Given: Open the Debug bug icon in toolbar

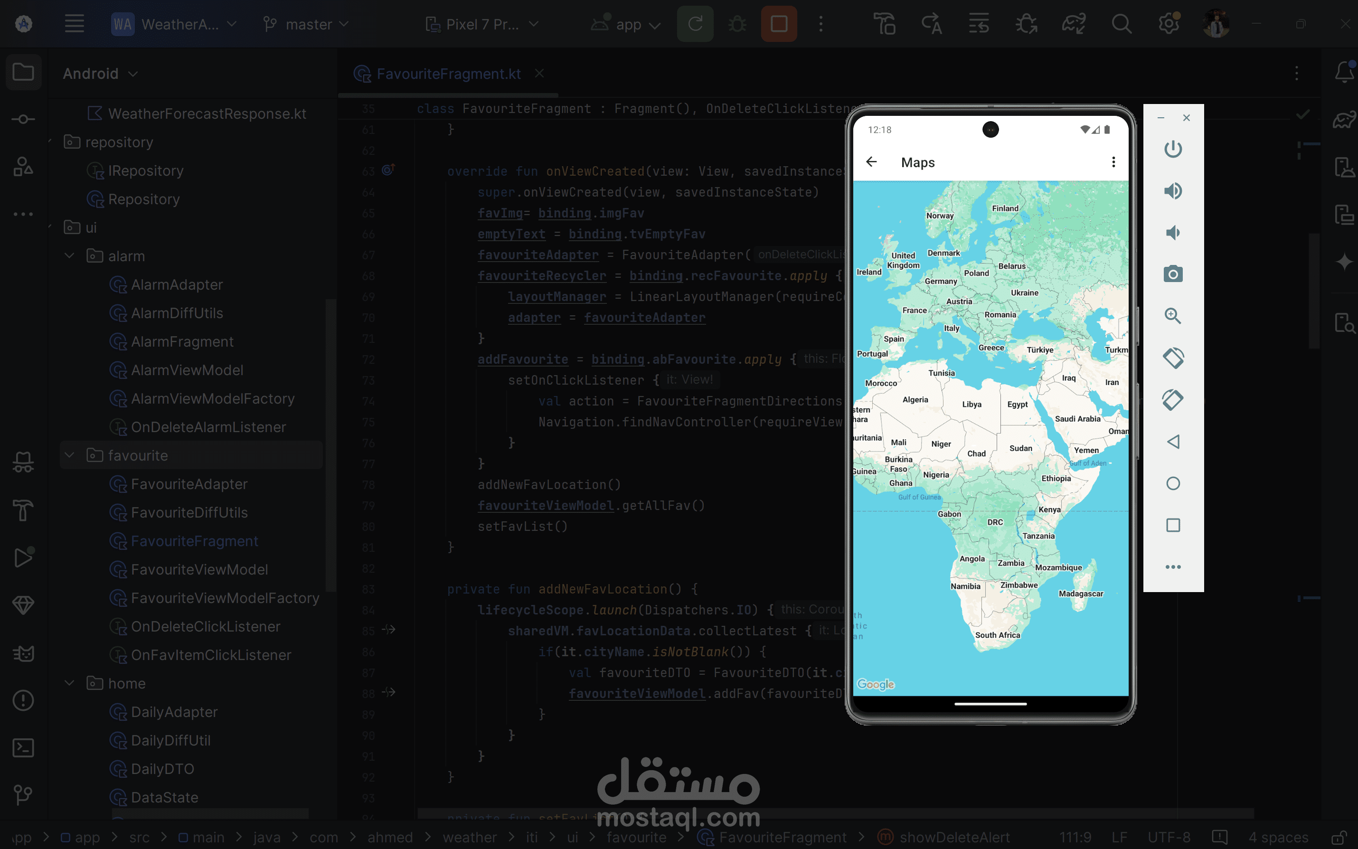Looking at the screenshot, I should pyautogui.click(x=737, y=24).
